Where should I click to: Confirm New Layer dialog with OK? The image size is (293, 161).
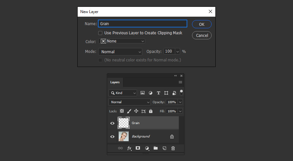[x=202, y=24]
